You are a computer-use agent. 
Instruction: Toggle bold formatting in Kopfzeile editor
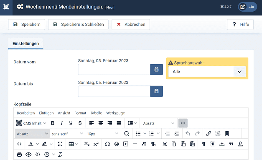53,123
